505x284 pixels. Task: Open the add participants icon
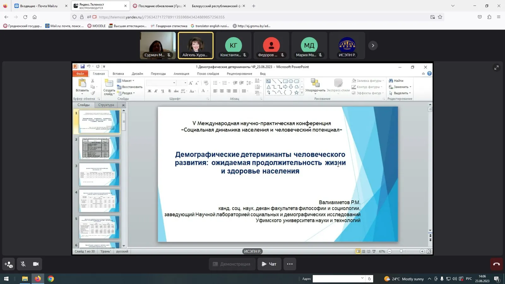[x=9, y=264]
